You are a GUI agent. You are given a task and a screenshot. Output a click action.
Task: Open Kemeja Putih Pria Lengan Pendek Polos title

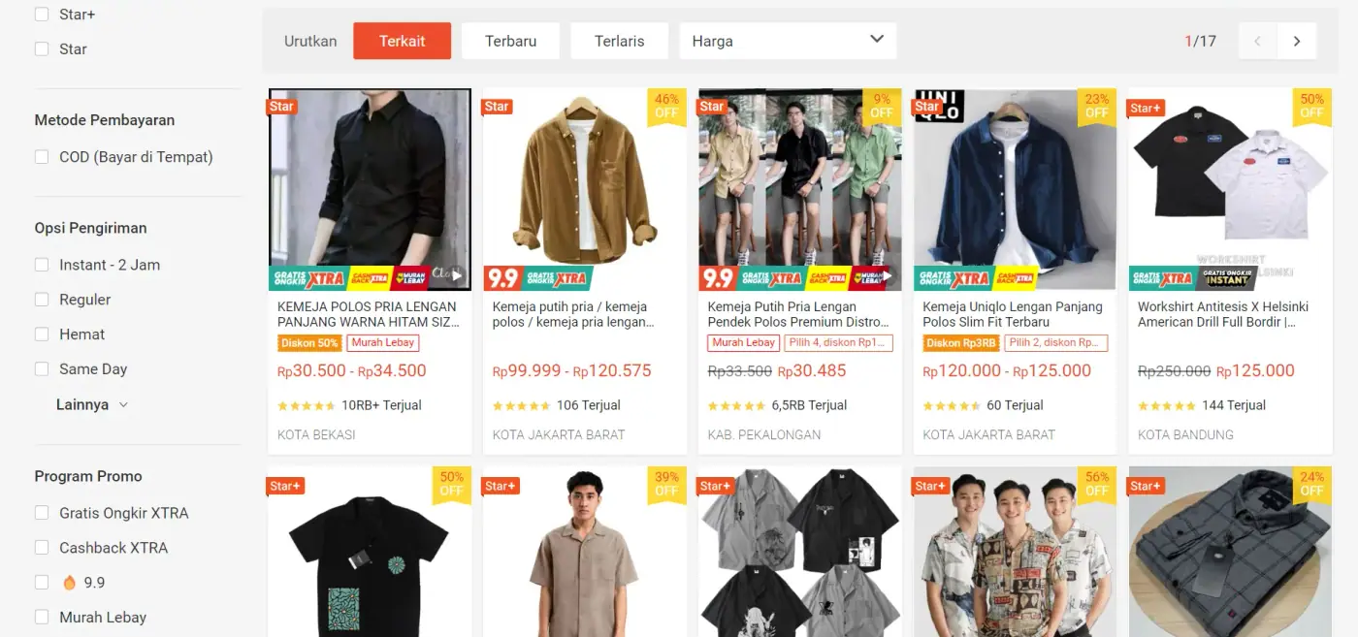(798, 314)
